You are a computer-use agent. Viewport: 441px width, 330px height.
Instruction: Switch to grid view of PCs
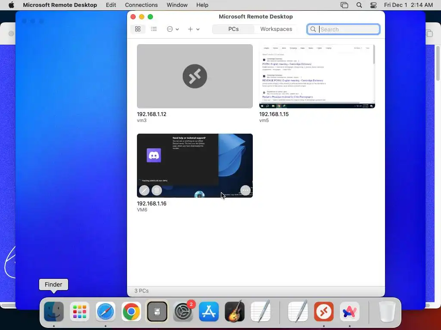coord(138,29)
